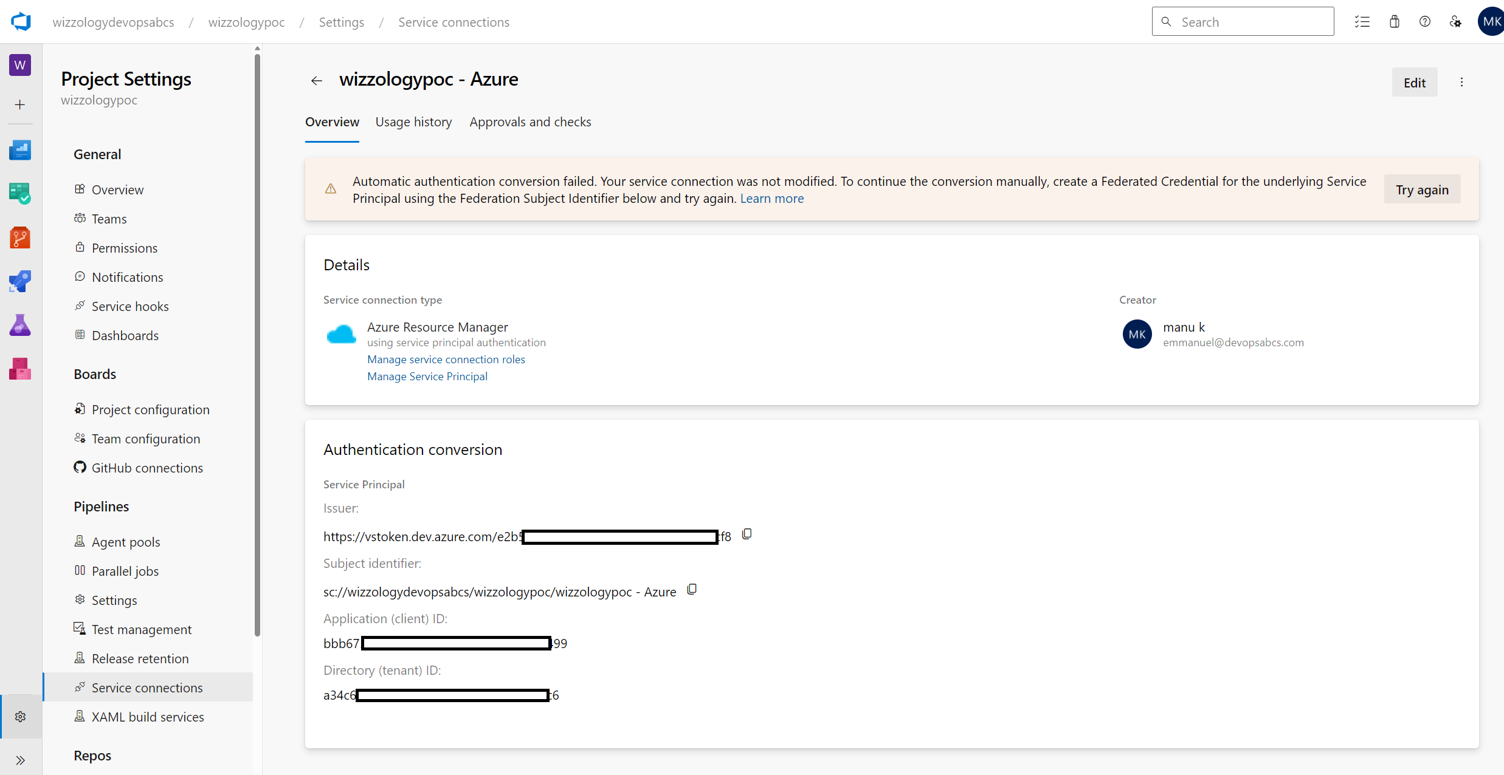This screenshot has height=775, width=1504.
Task: Open the Test Plans flask icon
Action: 20,325
